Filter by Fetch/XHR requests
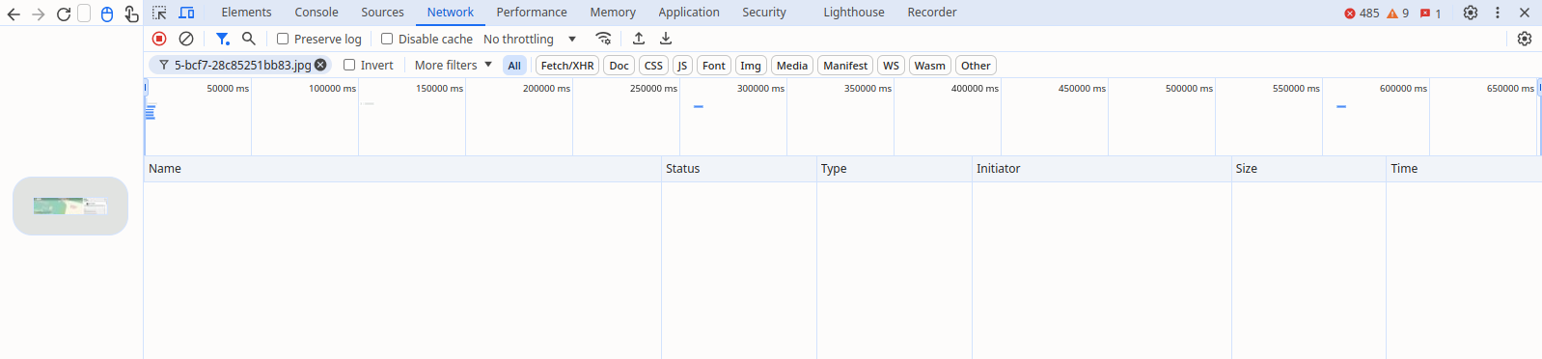The image size is (1542, 359). pos(567,66)
